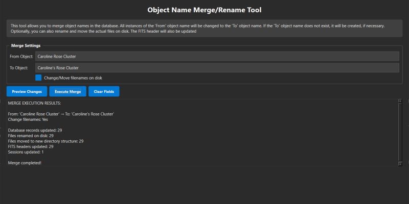Reset the form with Clear Fields

click(x=104, y=91)
